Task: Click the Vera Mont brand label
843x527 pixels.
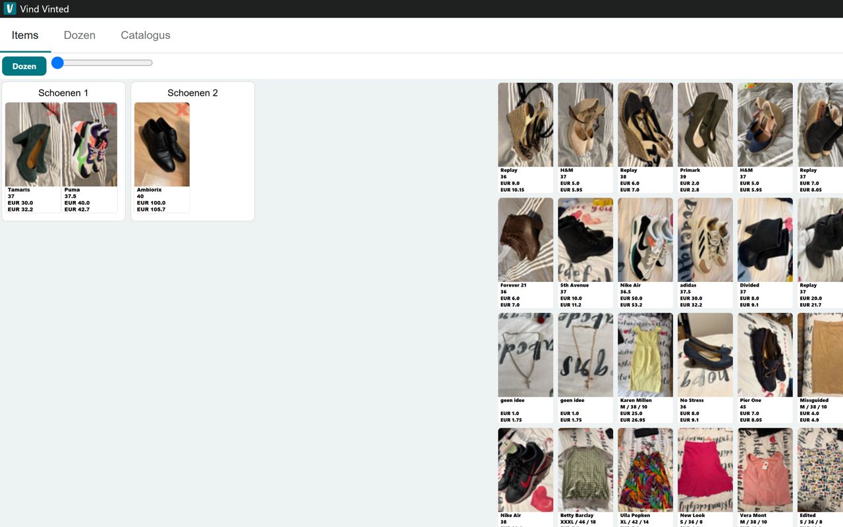Action: point(753,516)
